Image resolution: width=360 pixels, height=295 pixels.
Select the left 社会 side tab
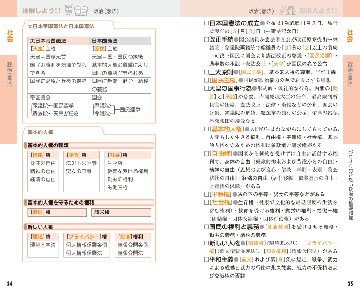point(10,36)
